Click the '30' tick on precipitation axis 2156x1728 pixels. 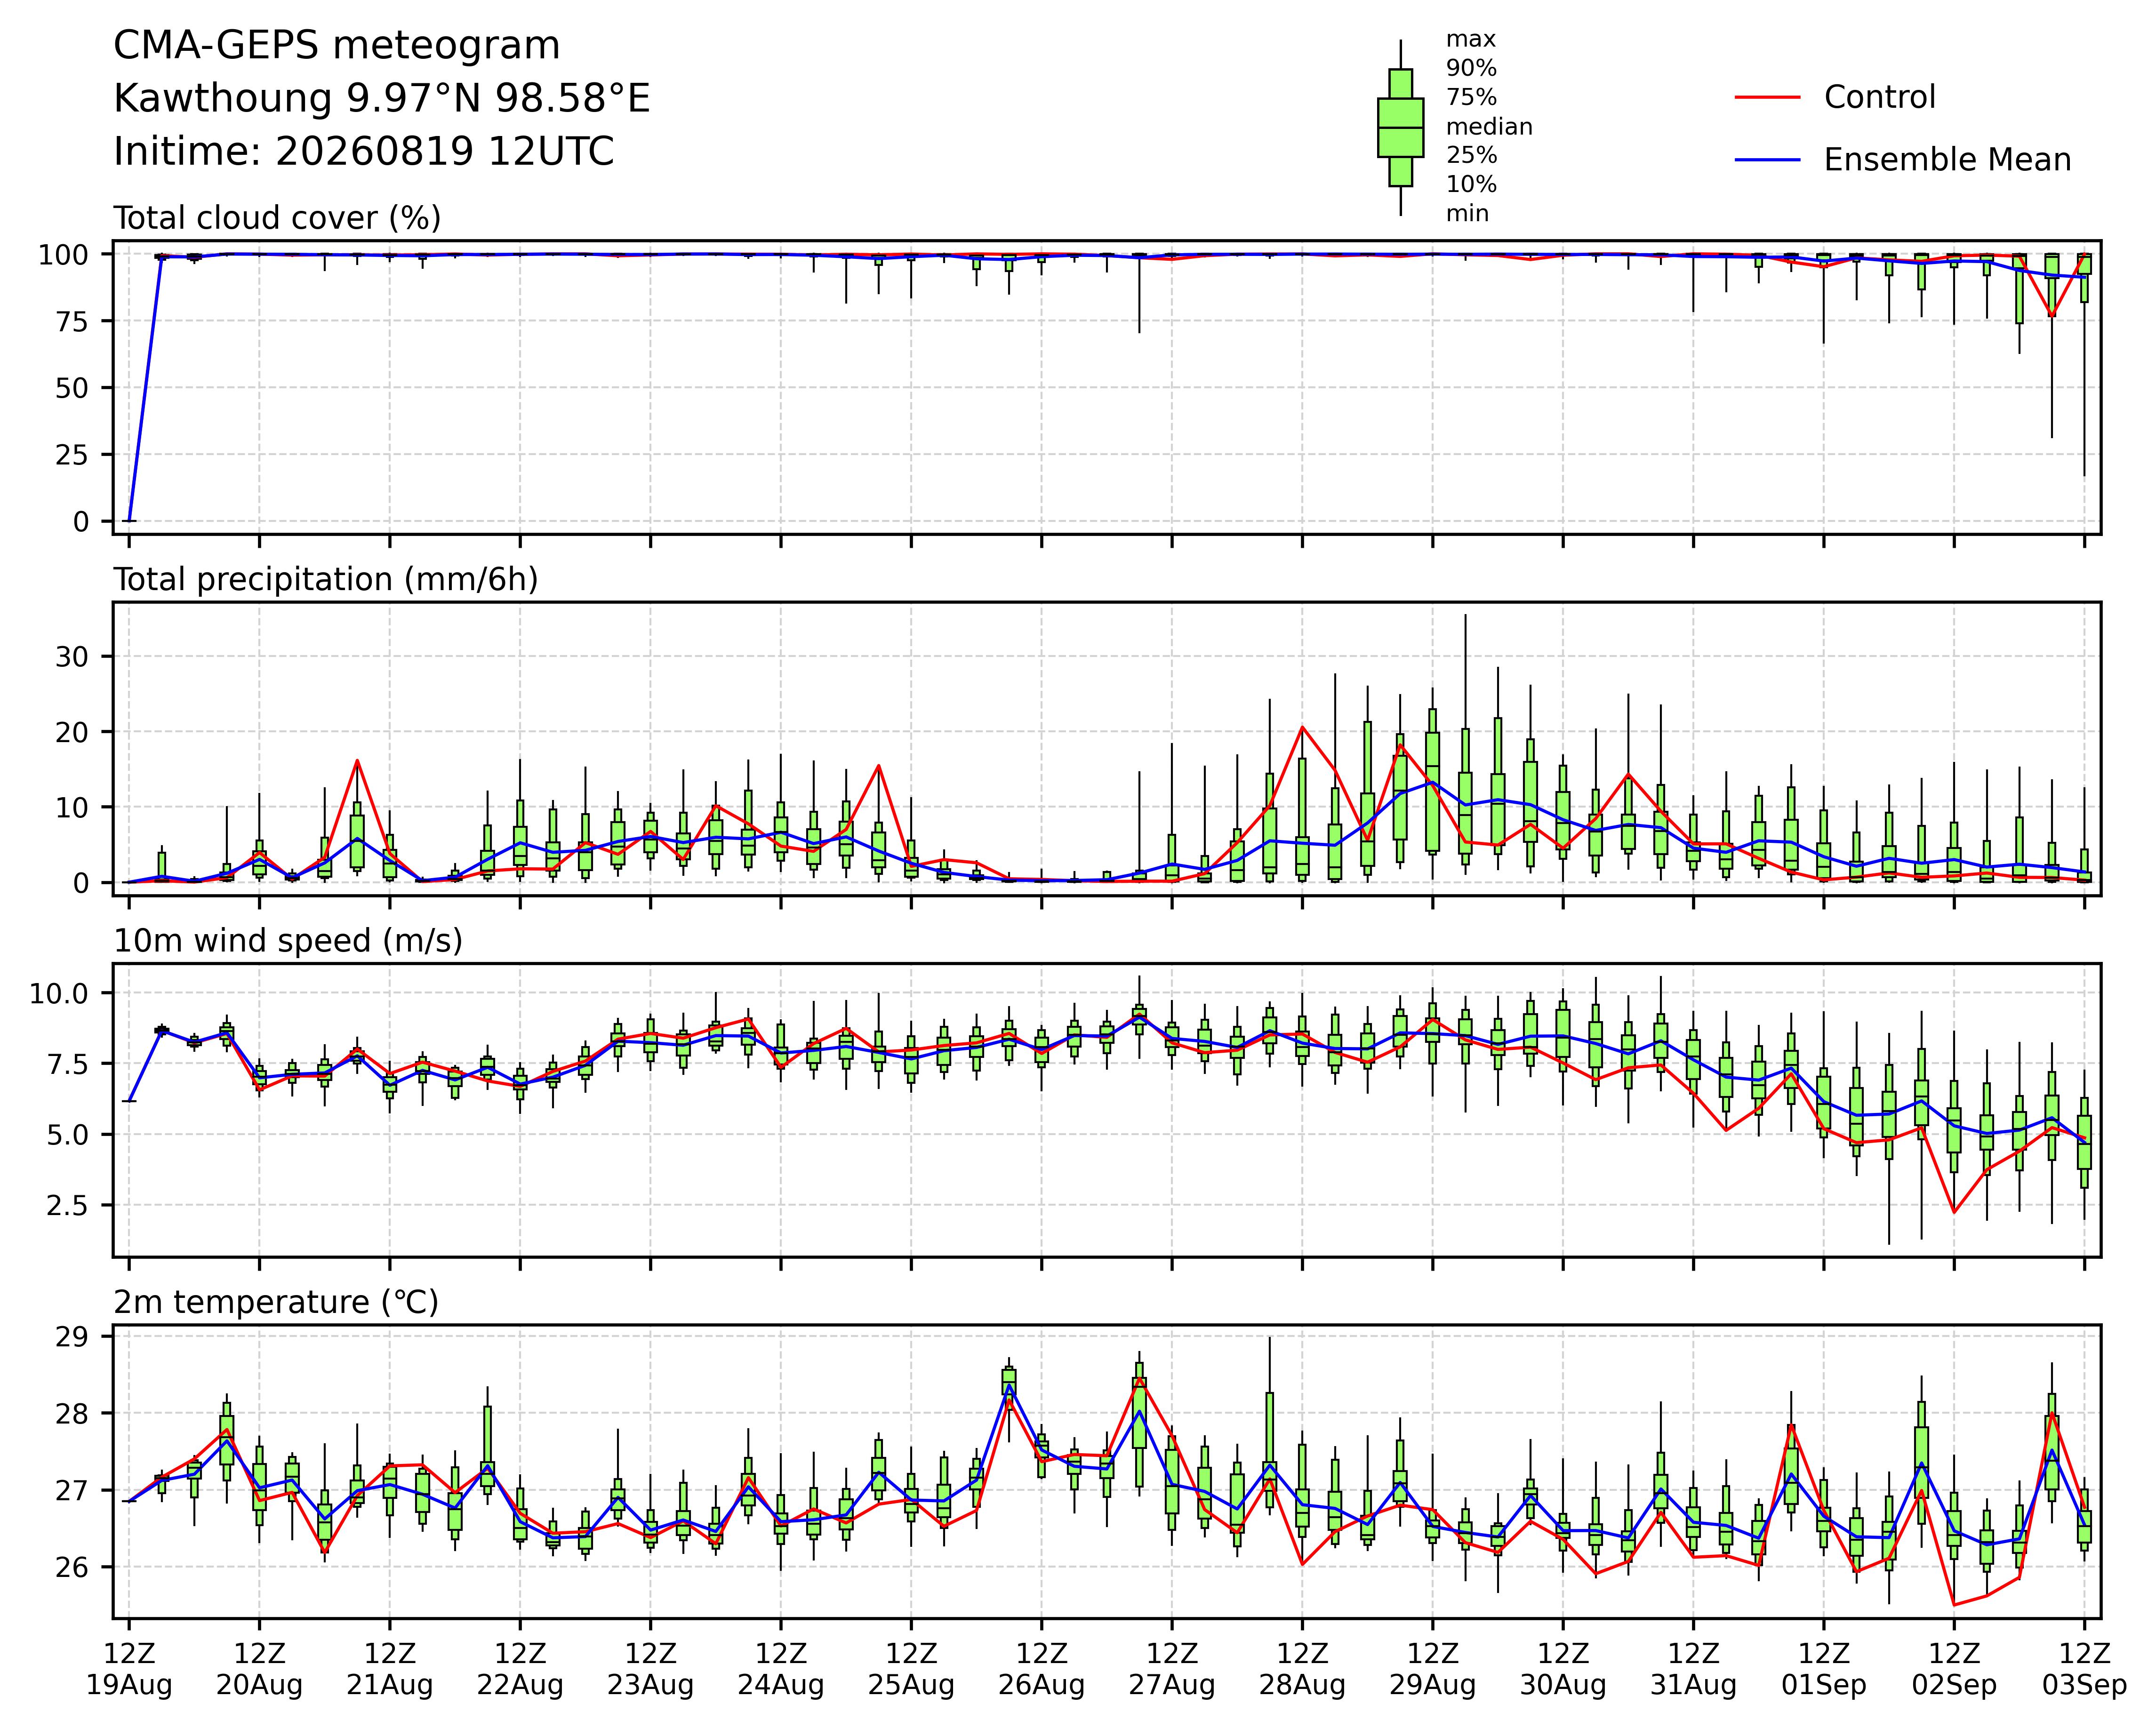coord(72,657)
